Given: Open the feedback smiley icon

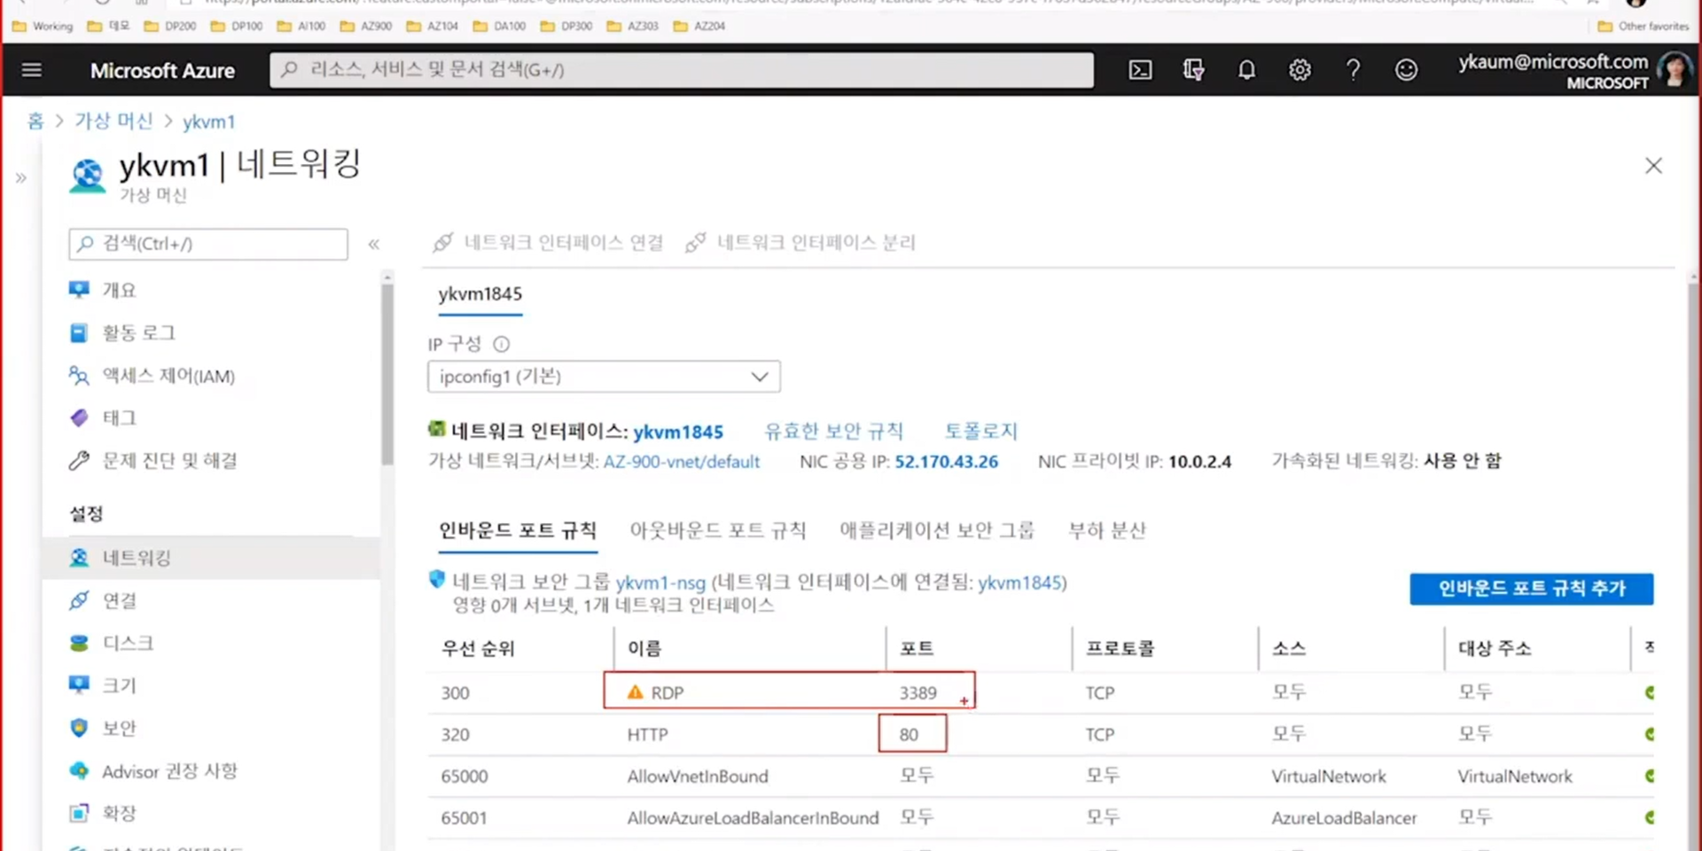Looking at the screenshot, I should [1406, 69].
